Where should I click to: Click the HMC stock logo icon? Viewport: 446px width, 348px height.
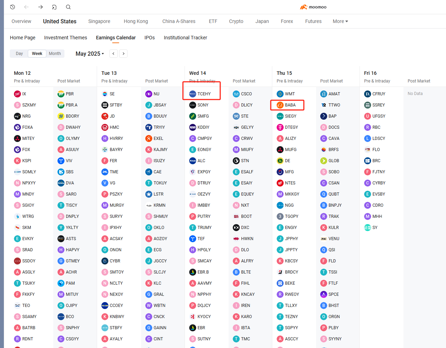coord(105,127)
